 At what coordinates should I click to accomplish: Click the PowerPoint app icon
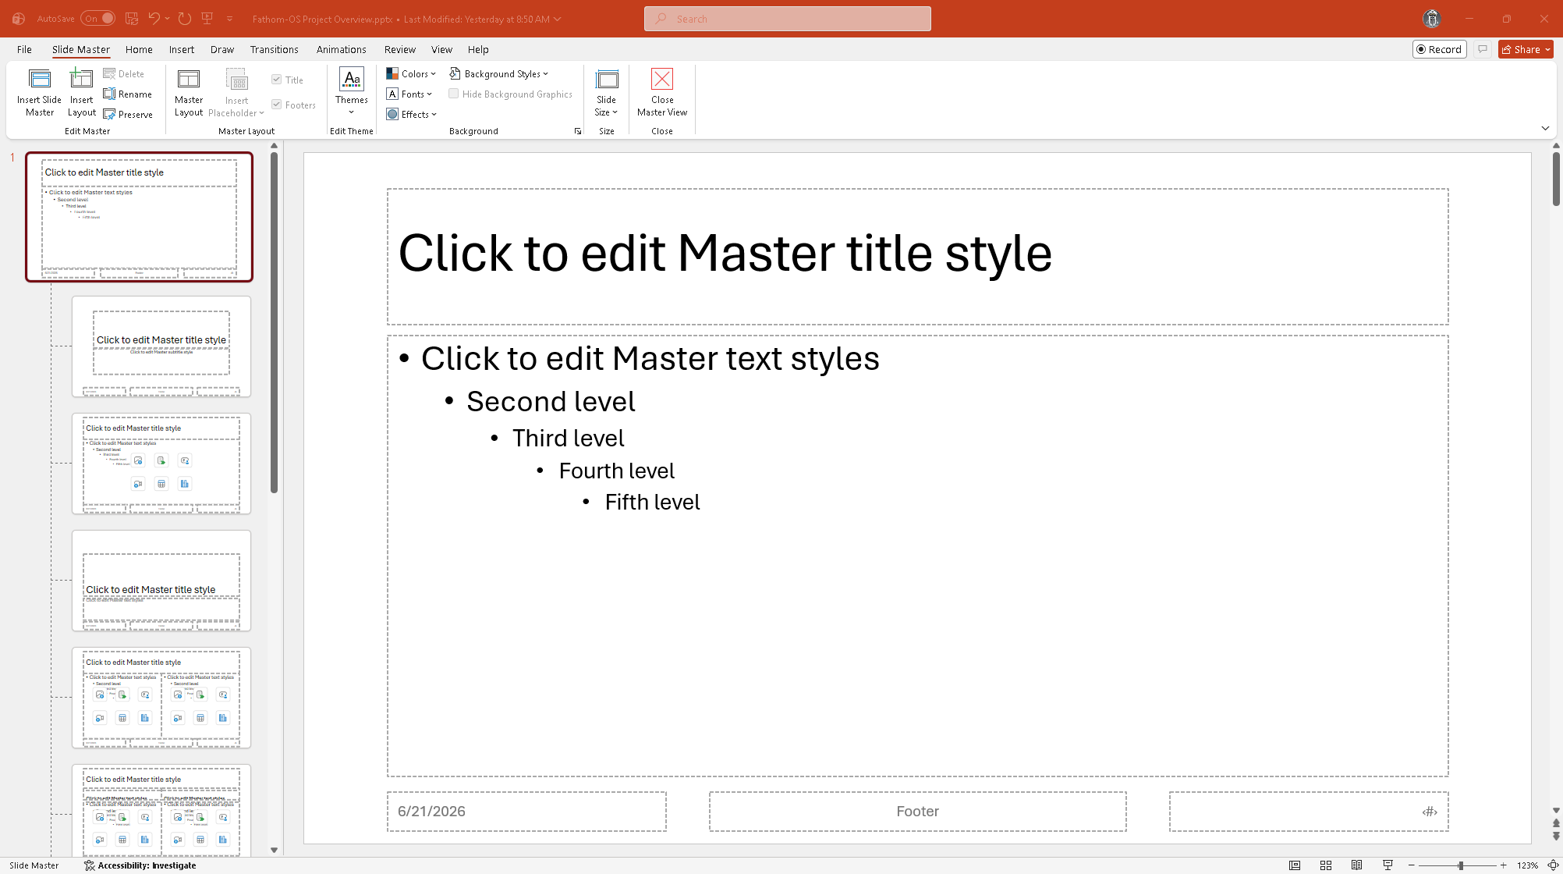[19, 19]
